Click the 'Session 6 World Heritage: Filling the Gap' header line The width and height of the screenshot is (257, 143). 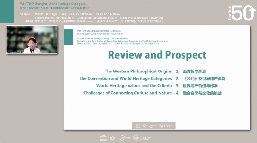70,14
